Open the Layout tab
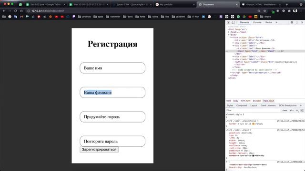Image resolution: width=305 pixels, height=171 pixels. click(254, 105)
